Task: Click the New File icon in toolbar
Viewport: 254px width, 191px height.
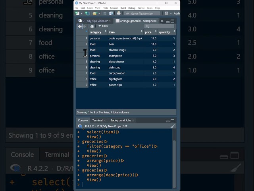Action: tap(77, 13)
